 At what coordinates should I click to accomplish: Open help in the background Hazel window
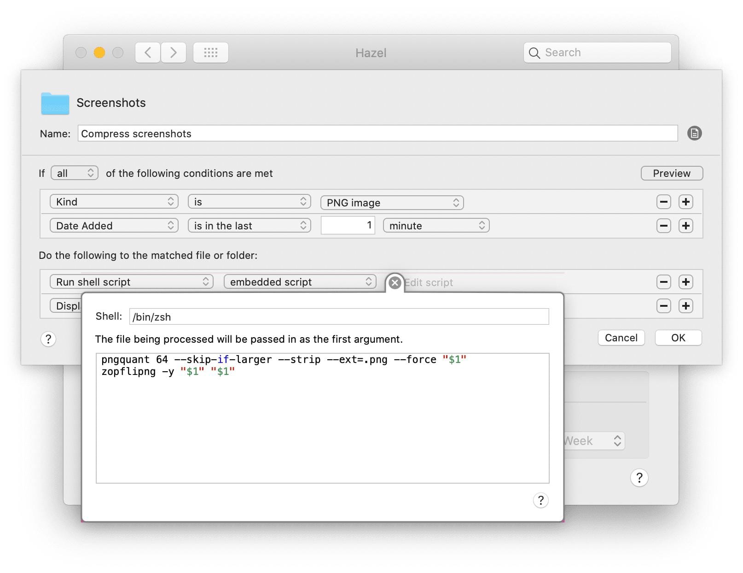coord(639,478)
